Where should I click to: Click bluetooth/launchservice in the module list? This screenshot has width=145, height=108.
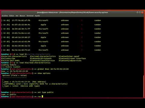[x=42, y=61]
